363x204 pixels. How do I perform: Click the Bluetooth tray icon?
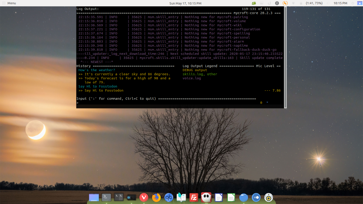point(277,3)
